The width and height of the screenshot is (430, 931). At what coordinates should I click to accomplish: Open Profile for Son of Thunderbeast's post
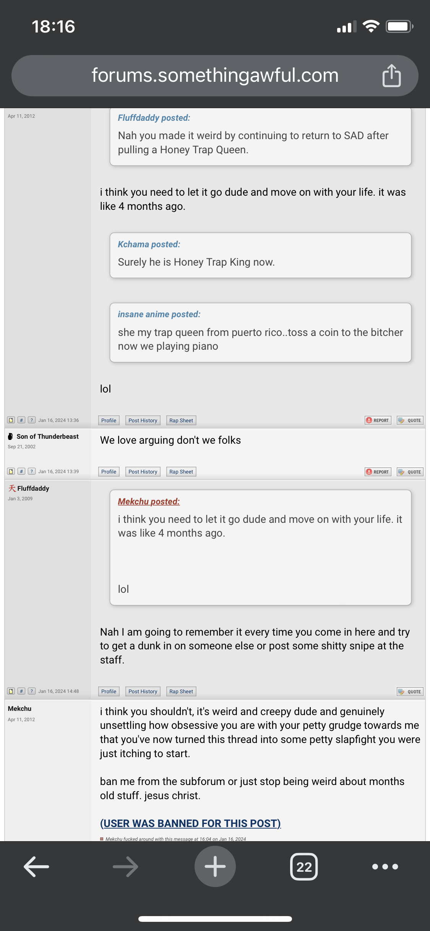(x=109, y=472)
